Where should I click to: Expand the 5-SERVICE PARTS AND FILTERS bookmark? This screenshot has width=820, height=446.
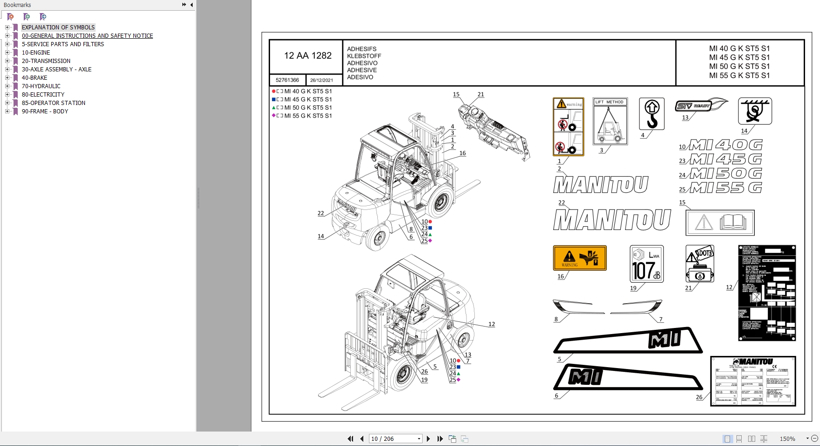tap(7, 44)
